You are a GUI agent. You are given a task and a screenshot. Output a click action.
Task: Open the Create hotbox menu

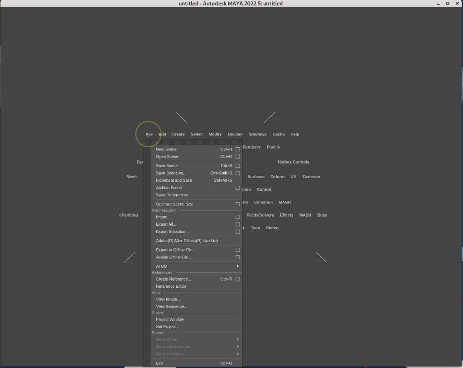[x=178, y=135]
